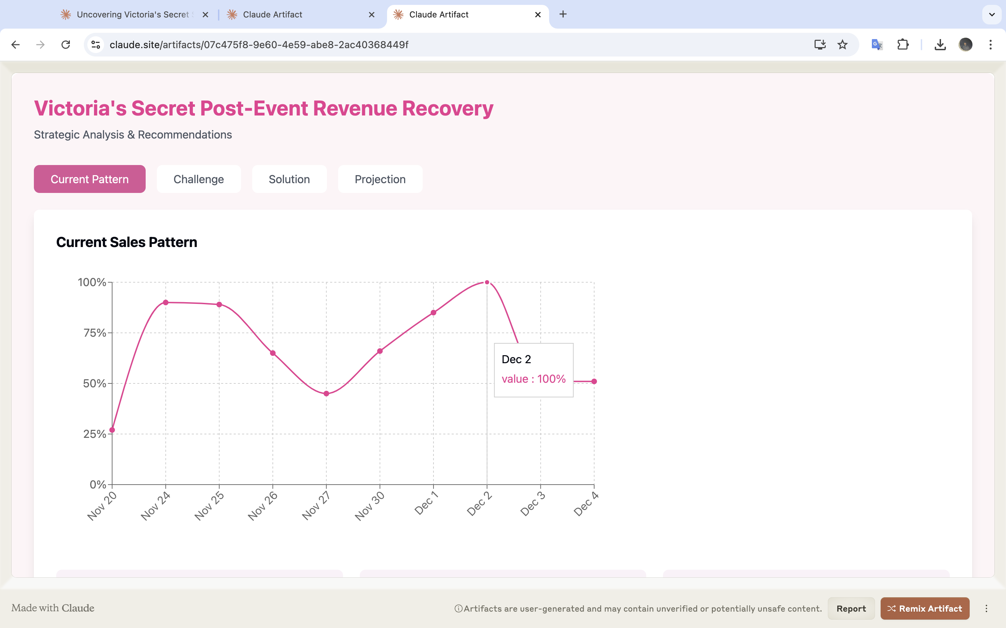The image size is (1006, 628).
Task: Bookmark this page with star icon
Action: coord(842,44)
